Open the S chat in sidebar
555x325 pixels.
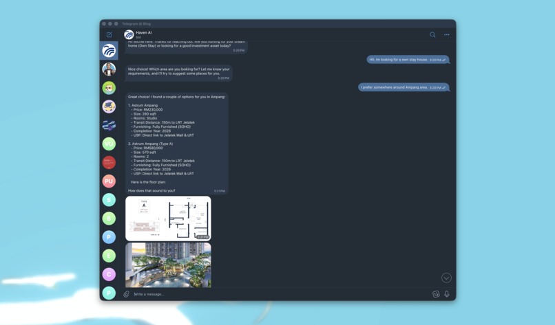pos(109,200)
